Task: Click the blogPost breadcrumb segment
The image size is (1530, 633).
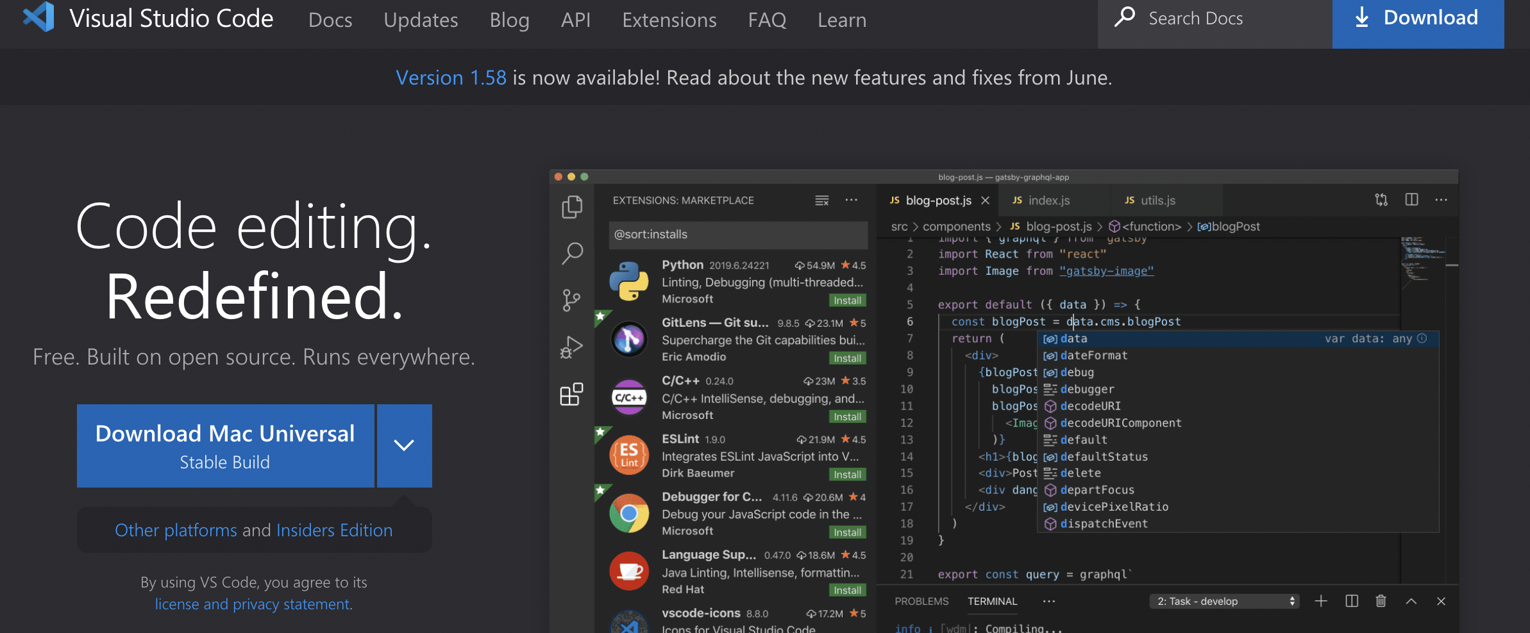Action: [x=1229, y=226]
